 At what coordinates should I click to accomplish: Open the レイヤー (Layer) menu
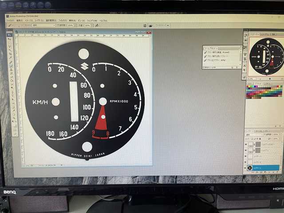click(x=39, y=20)
